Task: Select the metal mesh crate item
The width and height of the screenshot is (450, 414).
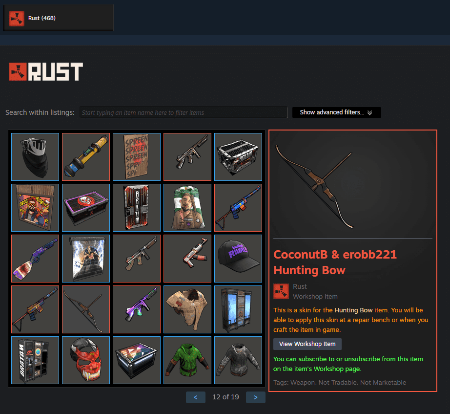Action: click(238, 157)
